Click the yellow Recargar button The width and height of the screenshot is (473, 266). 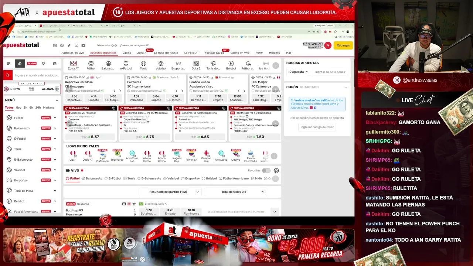click(343, 45)
